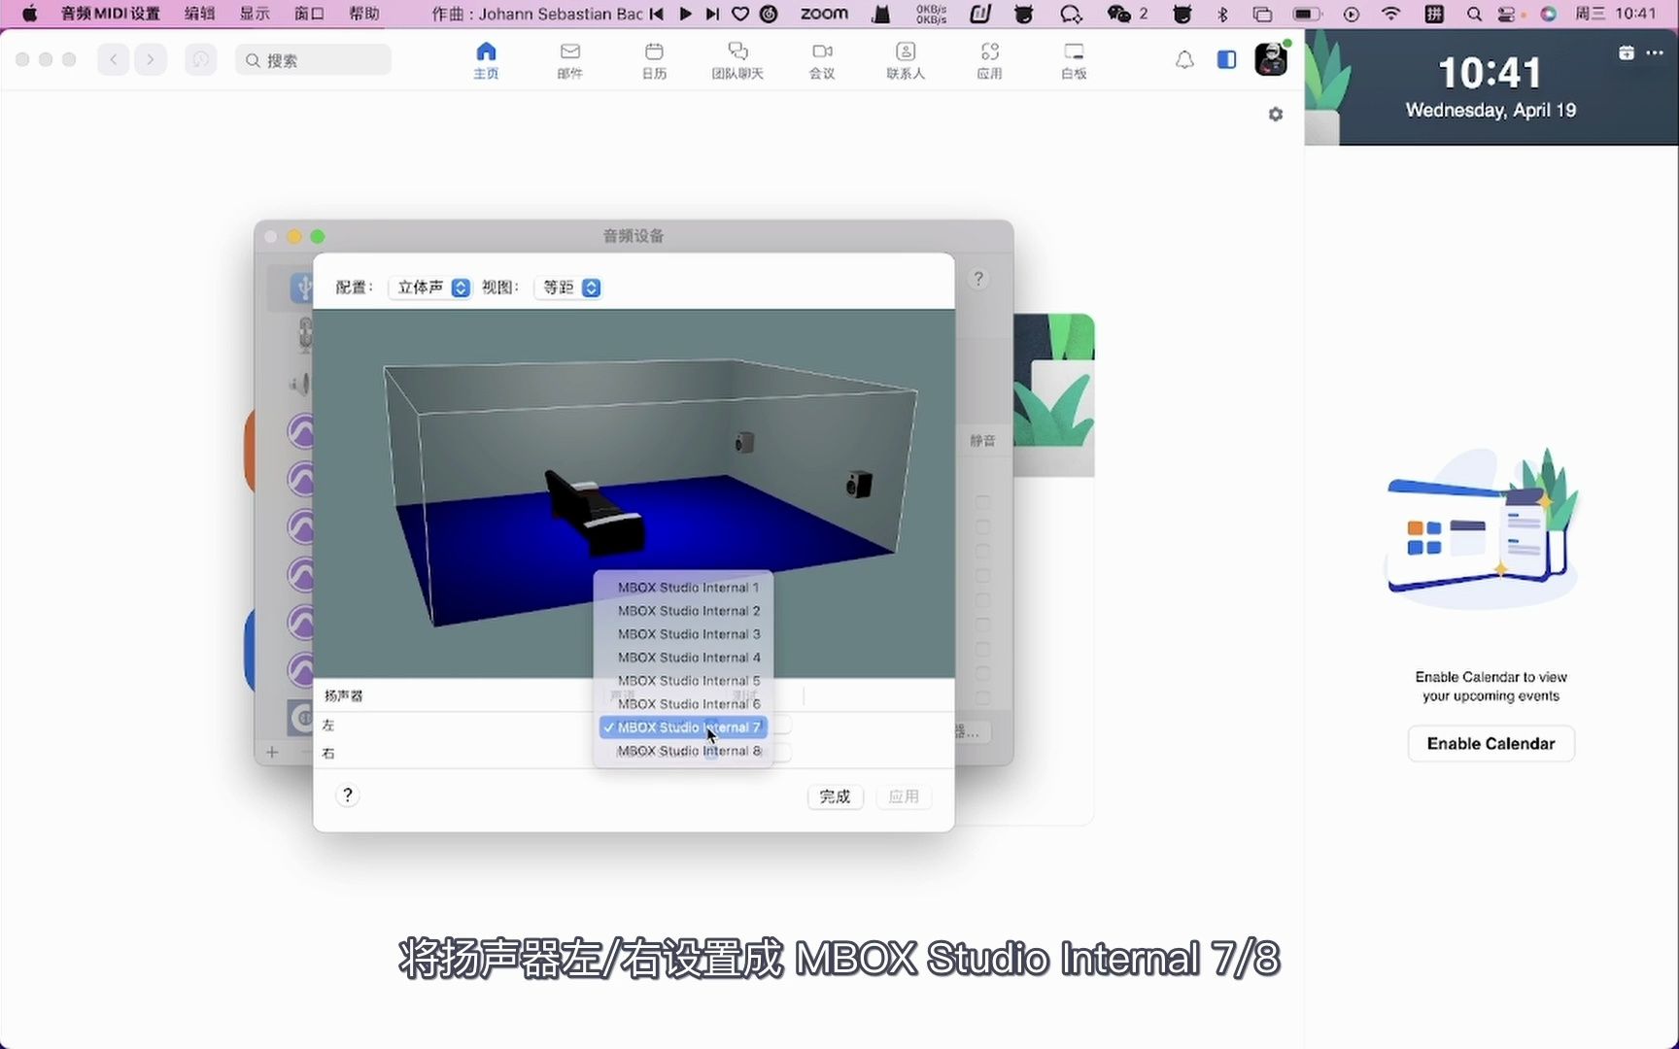Open the configuration dropdown set to 立体声

click(428, 288)
